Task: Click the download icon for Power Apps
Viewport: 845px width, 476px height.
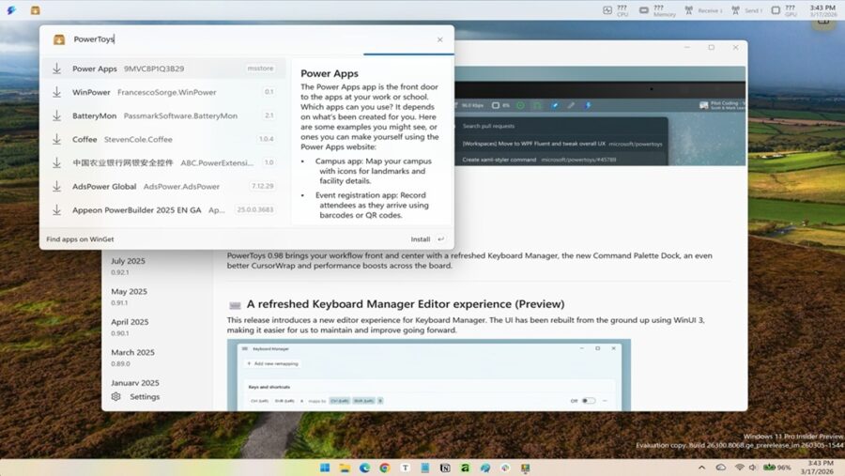Action: tap(56, 69)
